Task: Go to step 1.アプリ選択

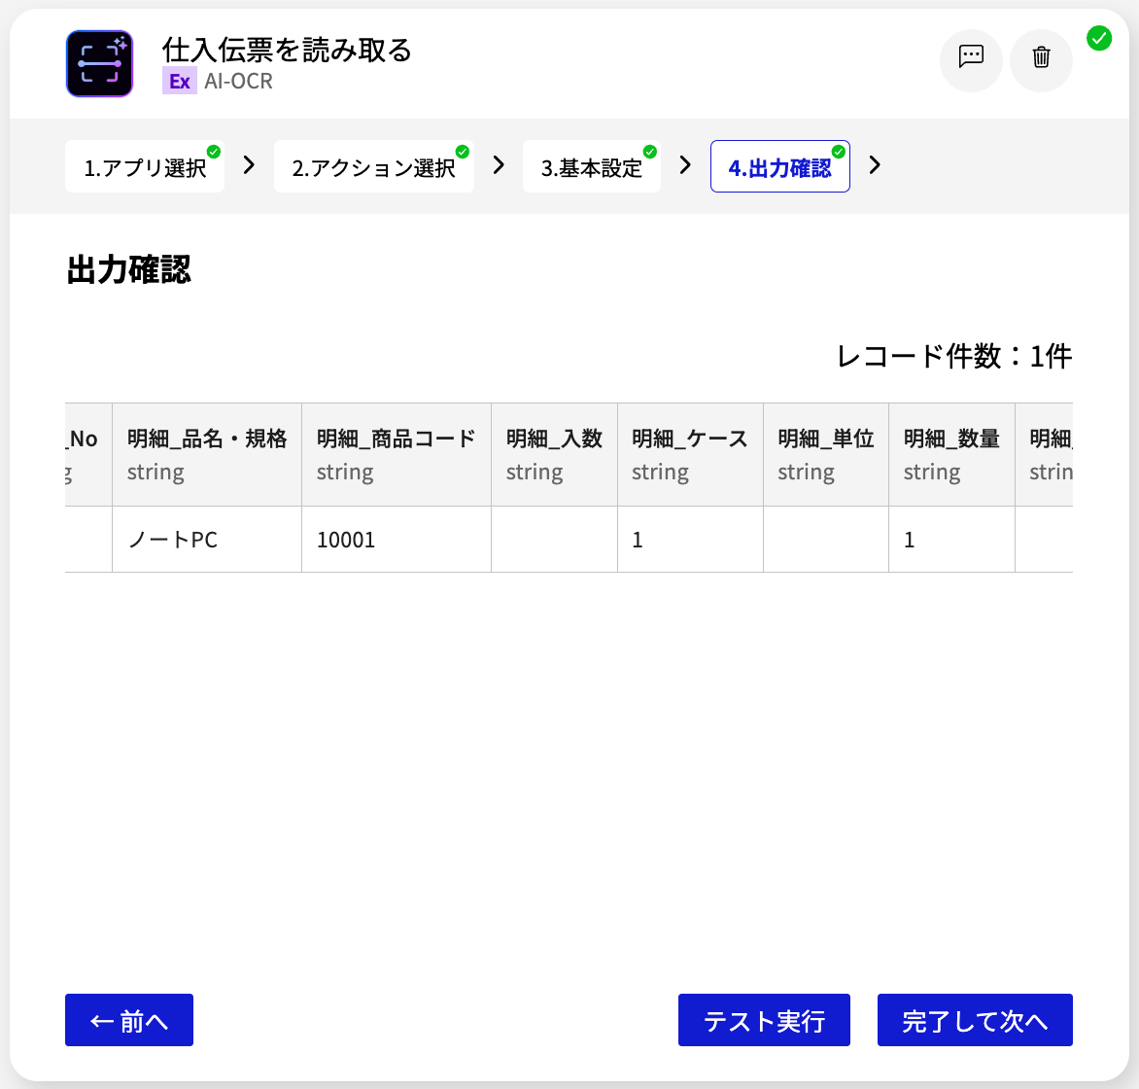Action: tap(145, 167)
